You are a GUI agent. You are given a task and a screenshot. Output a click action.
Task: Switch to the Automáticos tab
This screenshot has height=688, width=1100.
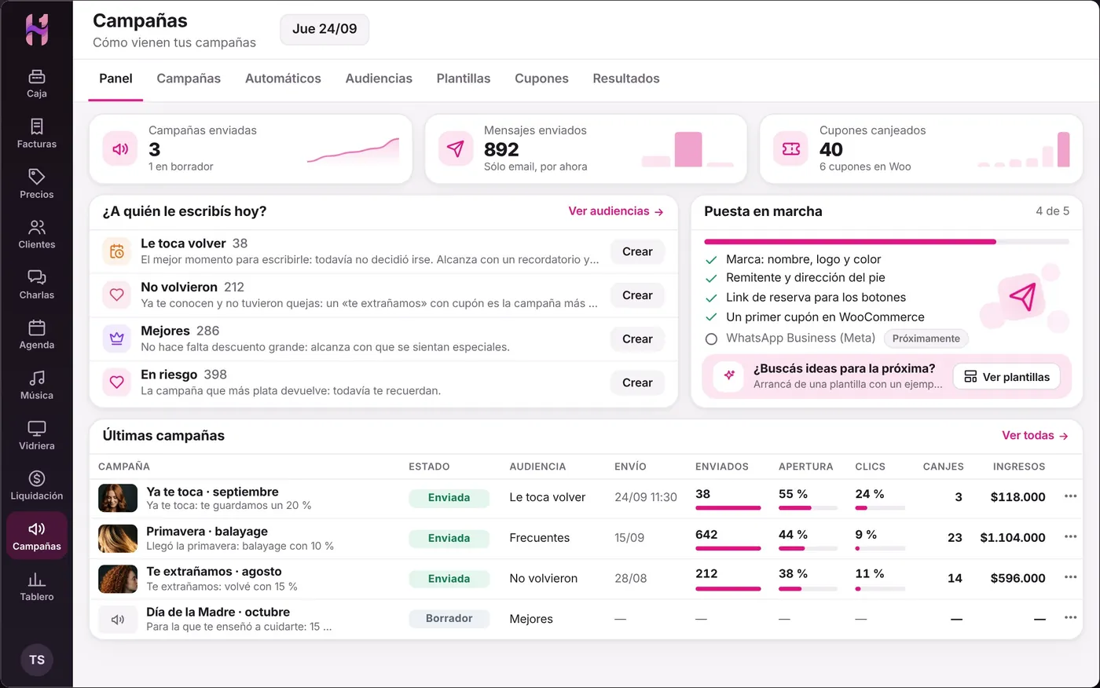pyautogui.click(x=283, y=79)
